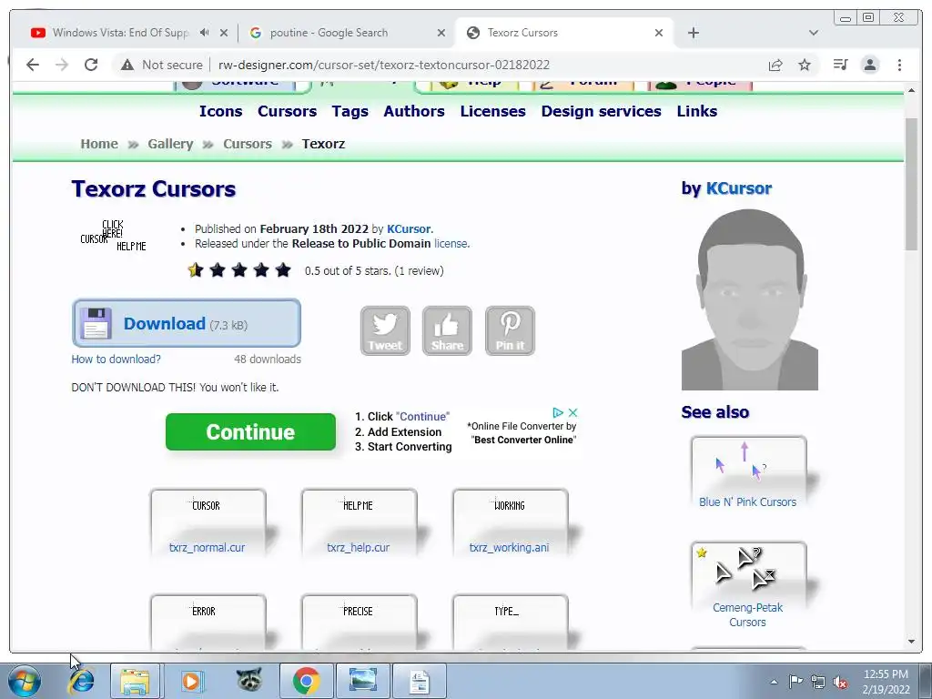This screenshot has height=699, width=932.
Task: Open the Icons menu item
Action: tap(220, 111)
